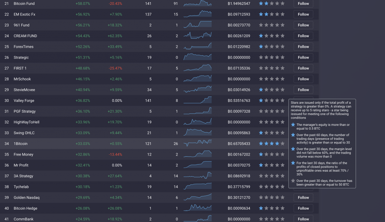Open the PGF Strategy name link

point(24,111)
